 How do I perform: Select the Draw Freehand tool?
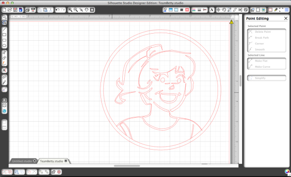[x=4, y=63]
